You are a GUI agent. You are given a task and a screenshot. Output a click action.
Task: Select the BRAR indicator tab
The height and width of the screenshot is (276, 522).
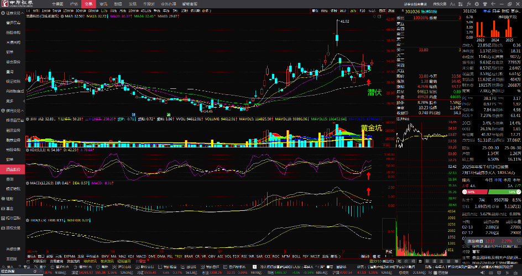click(189, 257)
